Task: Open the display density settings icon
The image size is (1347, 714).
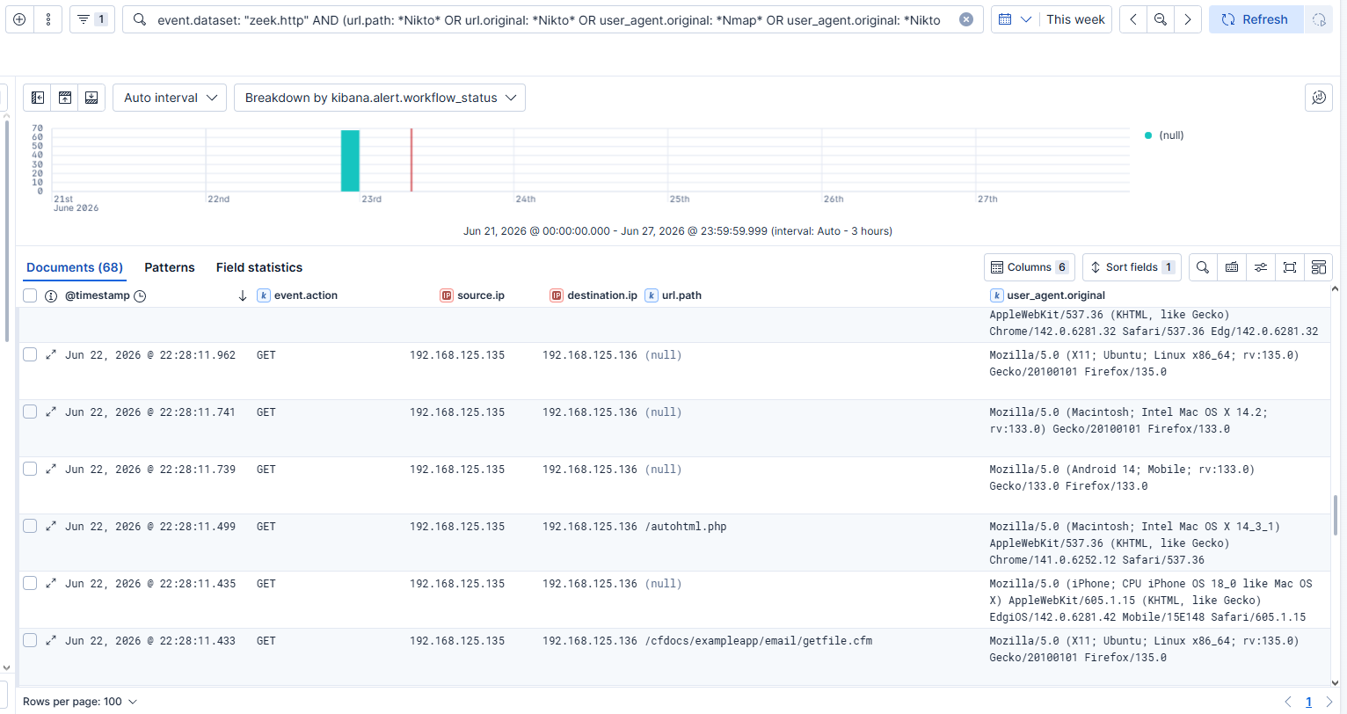Action: 1261,267
